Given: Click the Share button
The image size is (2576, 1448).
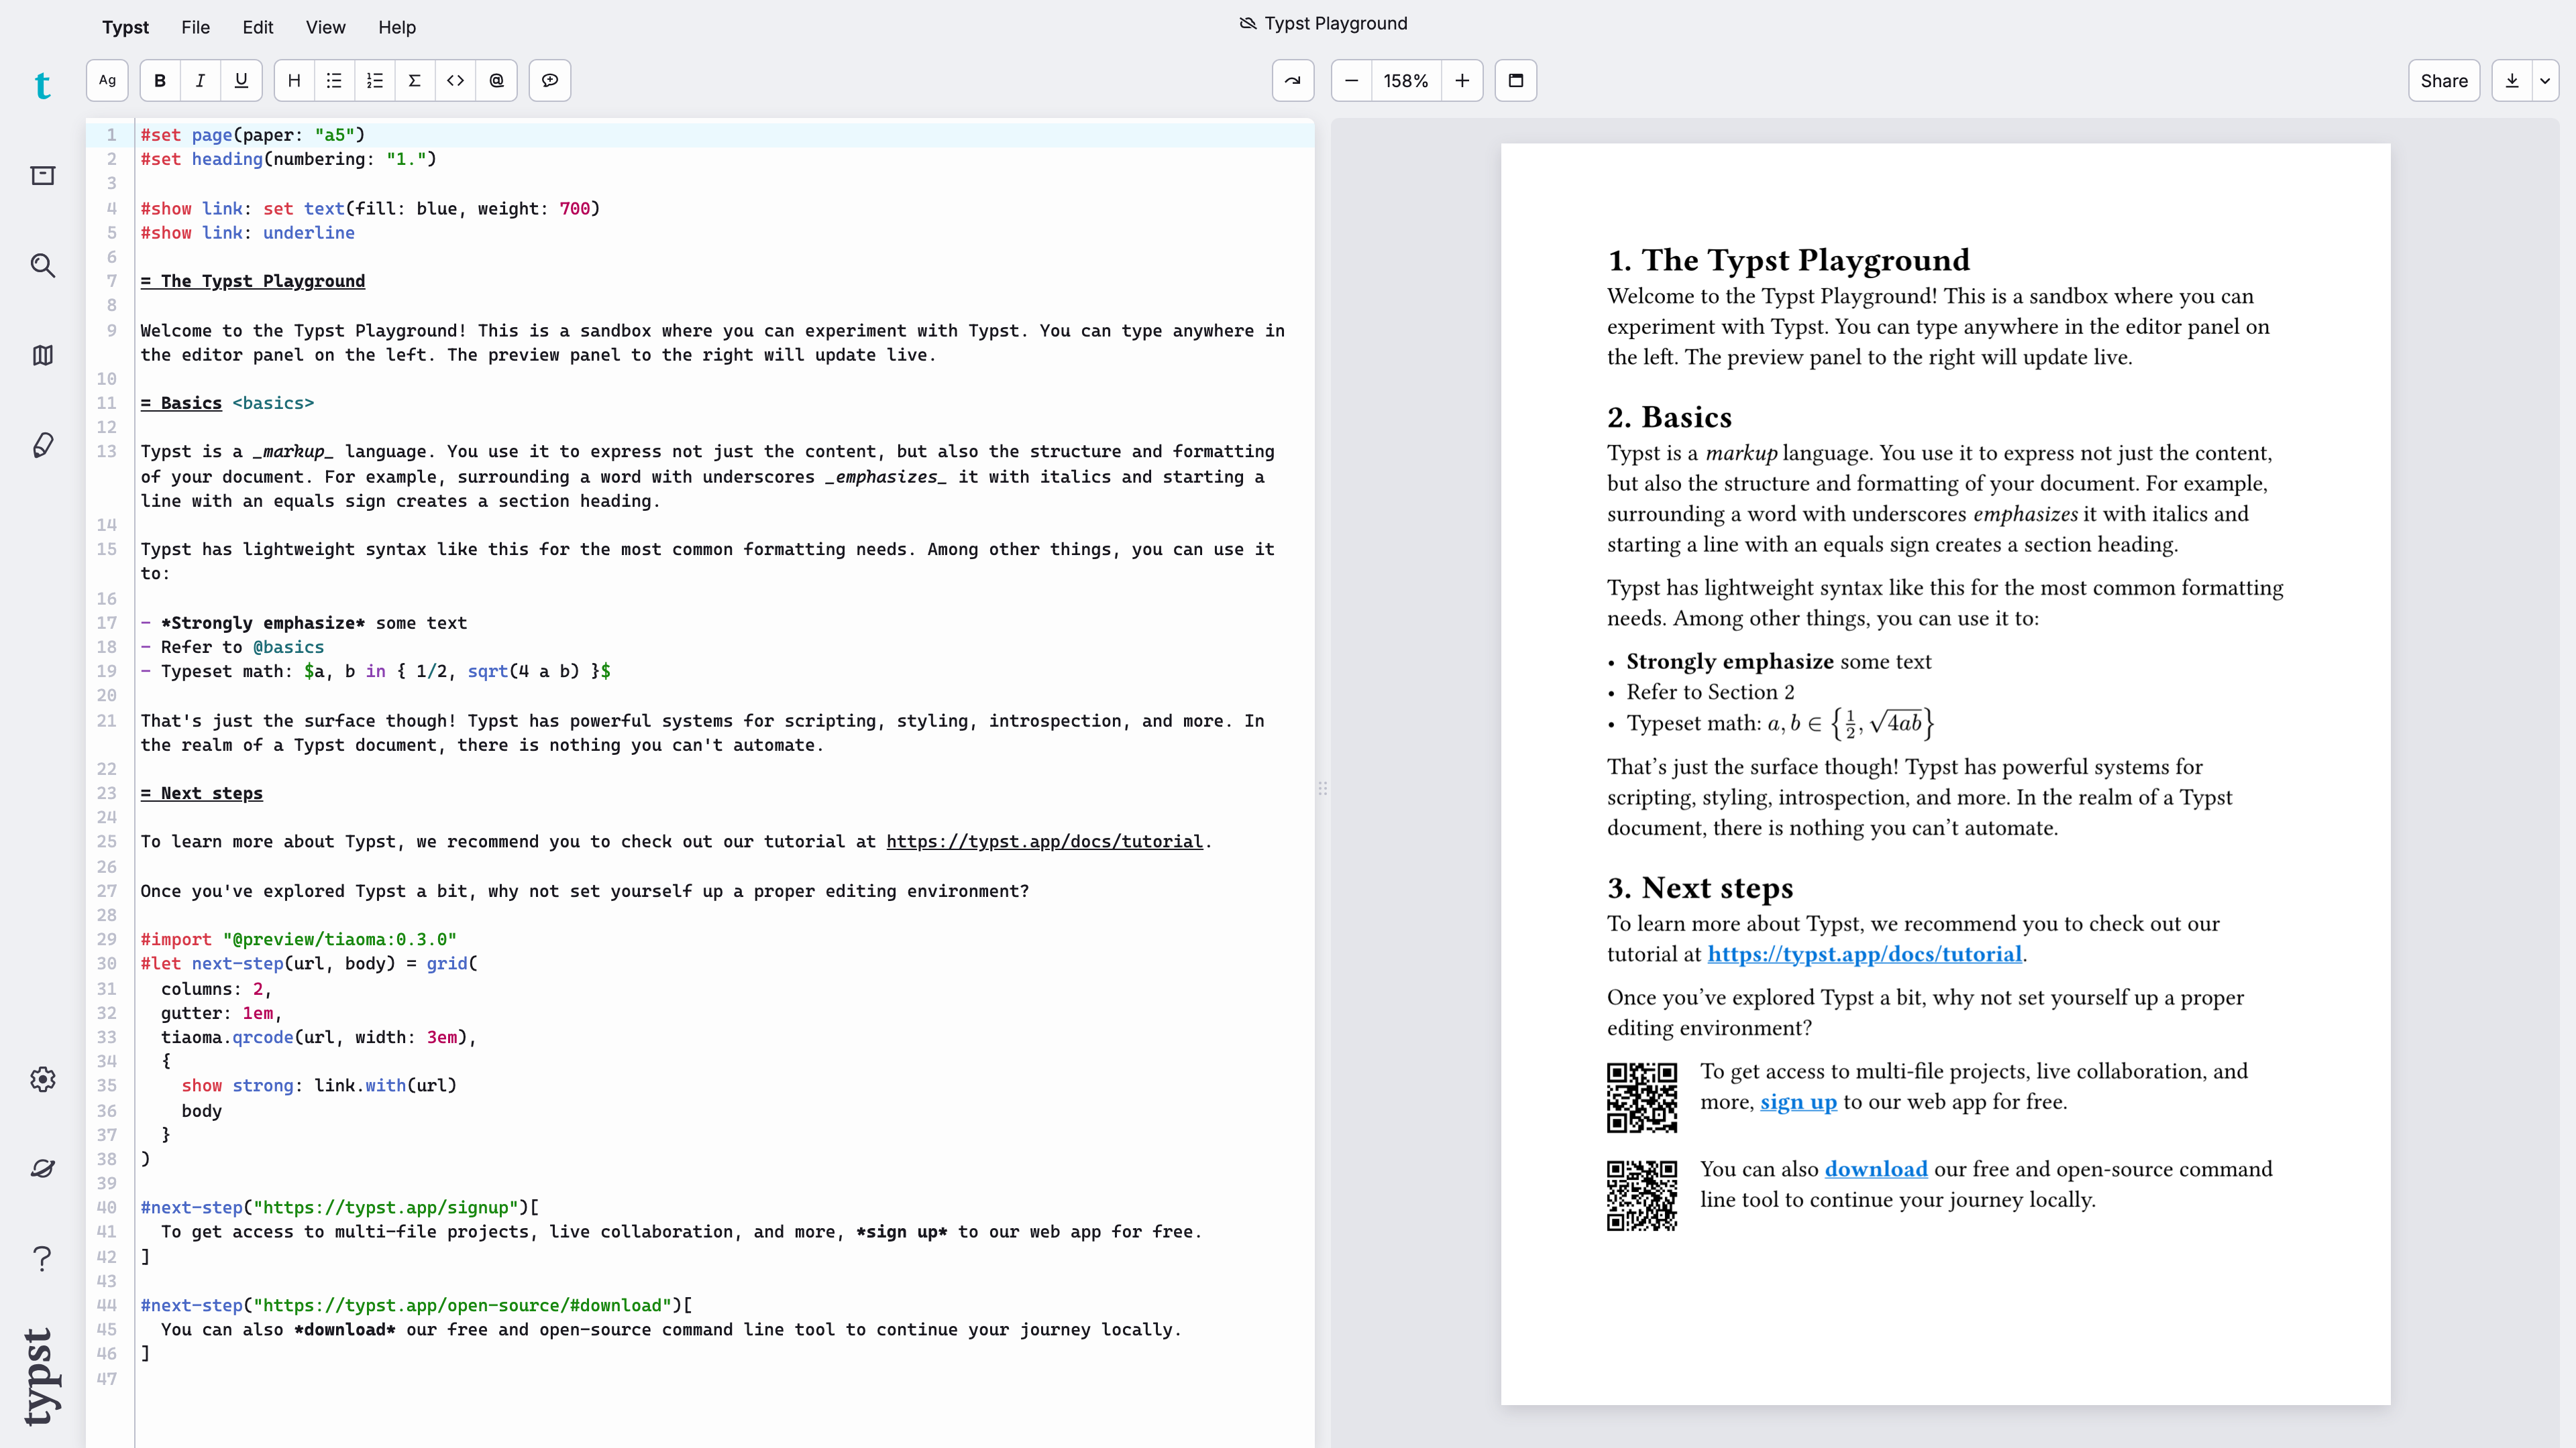Looking at the screenshot, I should click(x=2444, y=81).
